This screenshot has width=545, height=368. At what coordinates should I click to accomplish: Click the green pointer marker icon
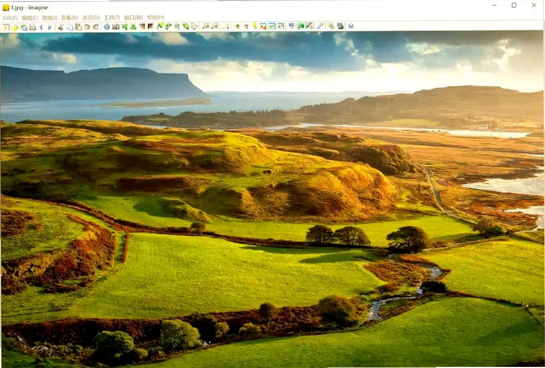tap(237, 27)
